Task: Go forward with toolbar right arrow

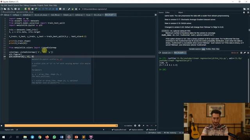Action: pyautogui.click(x=79, y=9)
